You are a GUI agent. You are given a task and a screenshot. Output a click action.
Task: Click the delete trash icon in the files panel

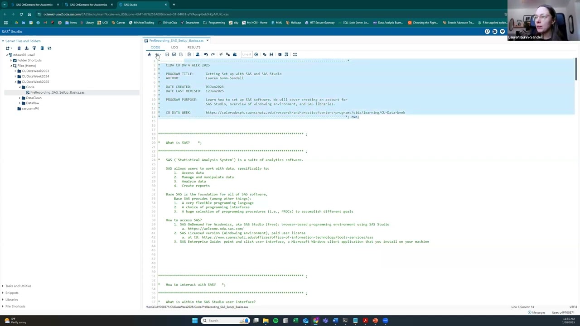coord(19,48)
